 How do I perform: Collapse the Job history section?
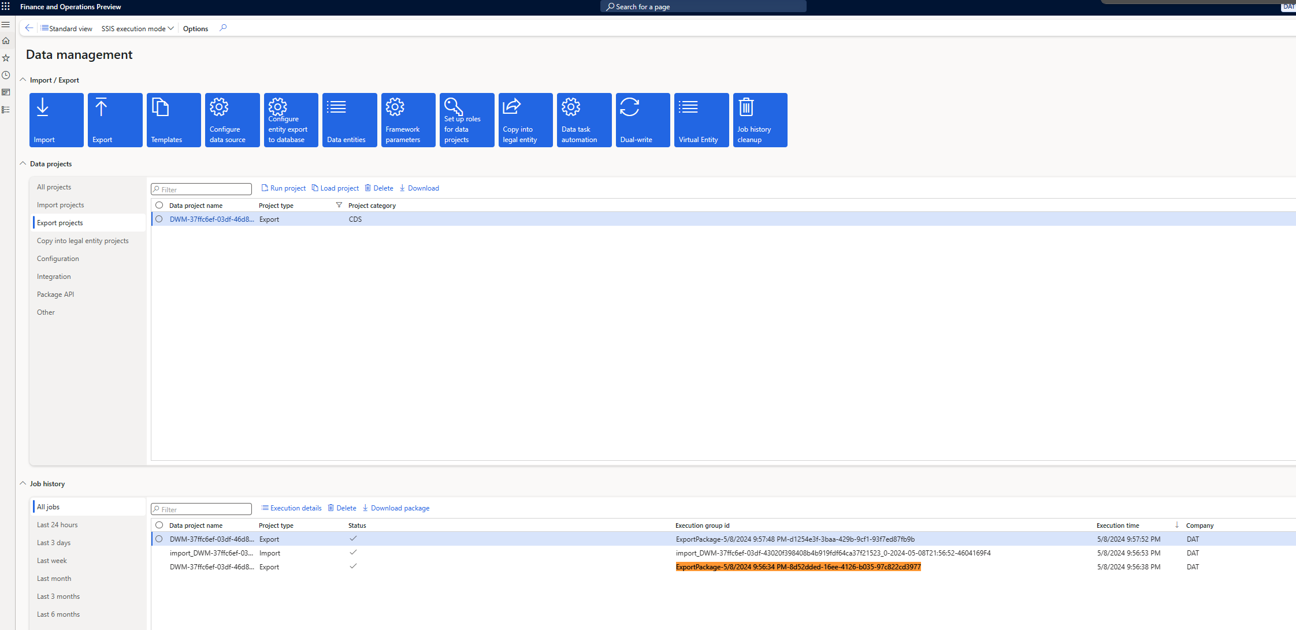pos(23,483)
